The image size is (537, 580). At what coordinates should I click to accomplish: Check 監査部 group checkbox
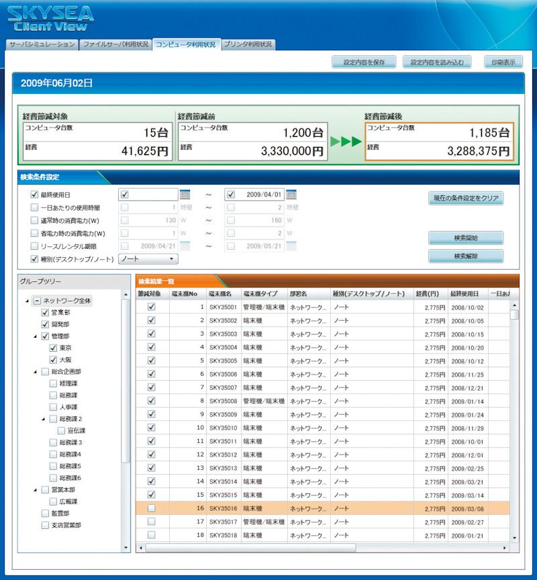pyautogui.click(x=45, y=513)
